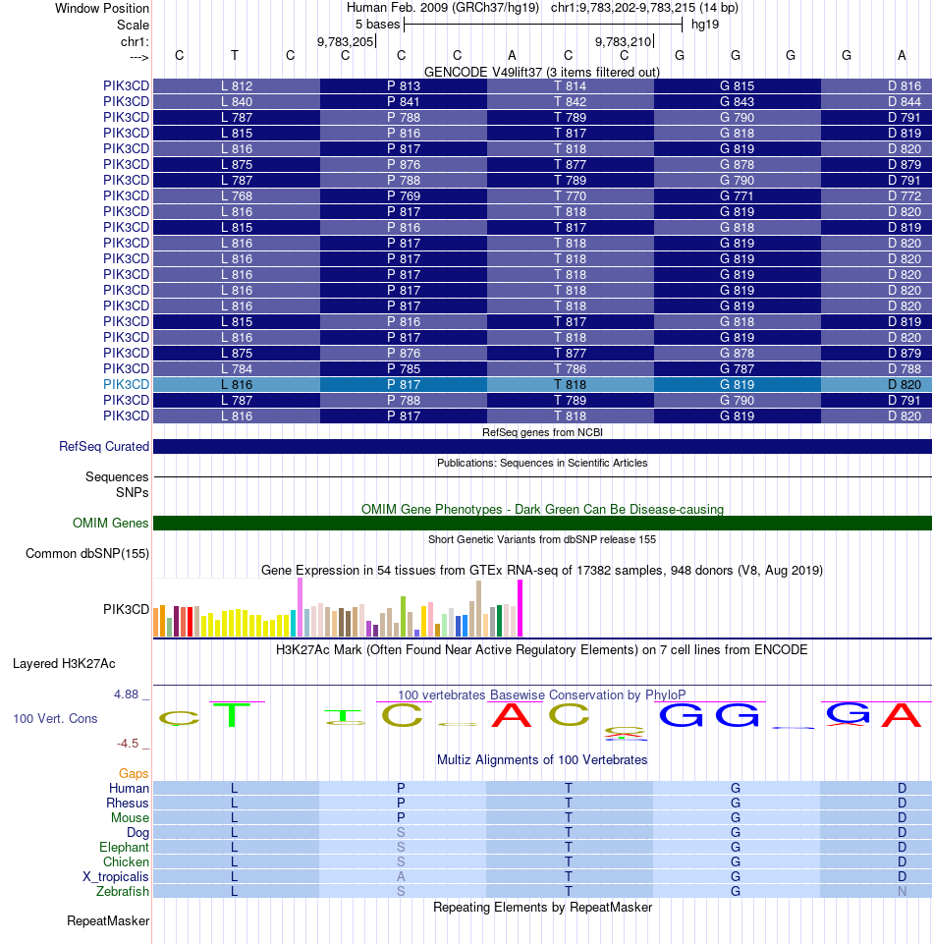Click the RepeatMasker track label

(108, 920)
